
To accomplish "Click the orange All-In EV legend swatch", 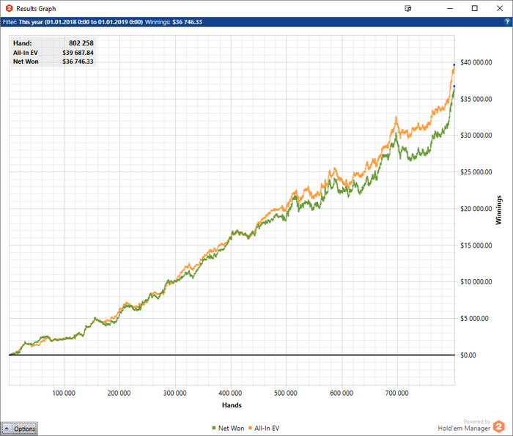I will tap(251, 428).
